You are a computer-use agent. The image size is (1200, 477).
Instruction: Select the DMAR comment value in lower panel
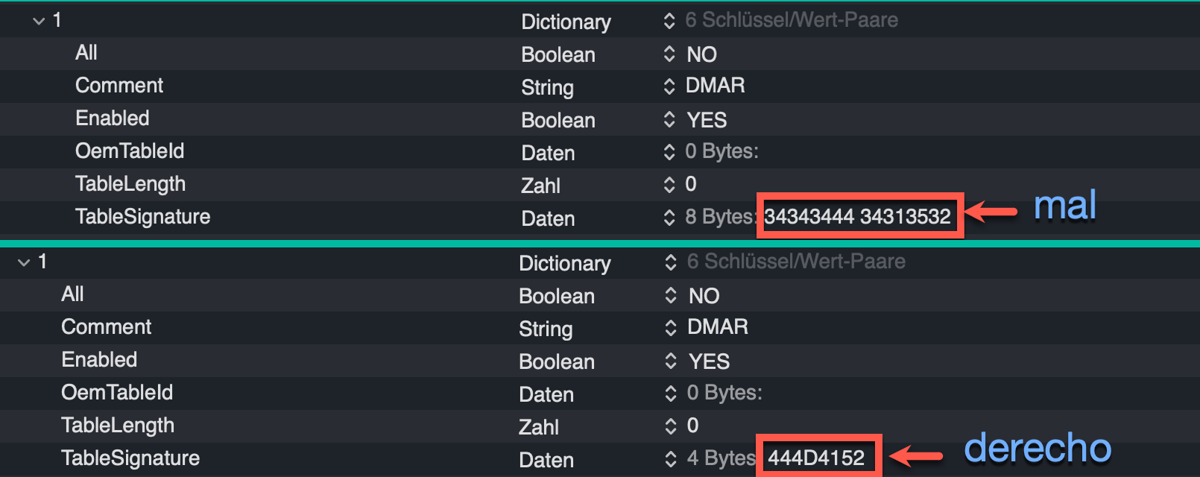(717, 327)
